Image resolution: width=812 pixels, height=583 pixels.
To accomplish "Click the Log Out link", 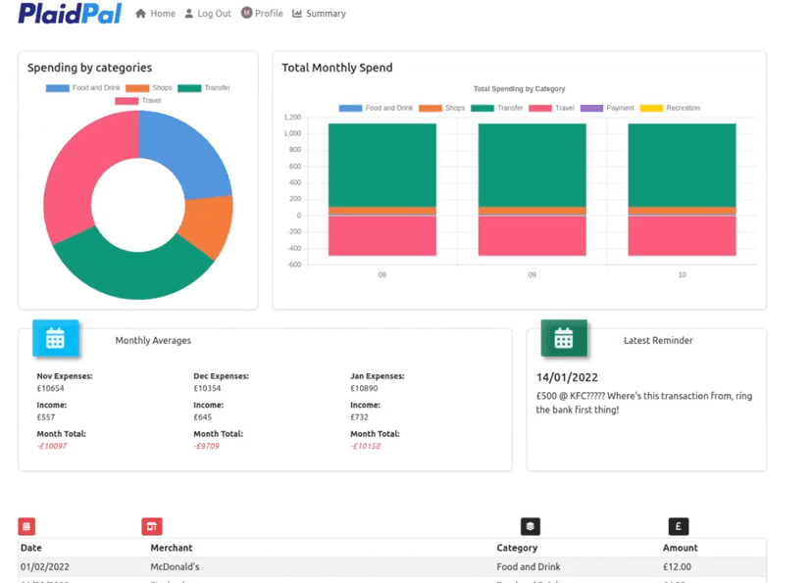I will click(x=214, y=14).
